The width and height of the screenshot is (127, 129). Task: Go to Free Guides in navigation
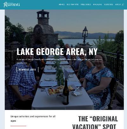coord(86,4)
